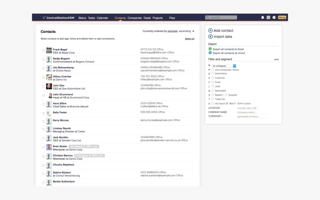Click Jack Sandler's placeholder avatar

(x=49, y=138)
